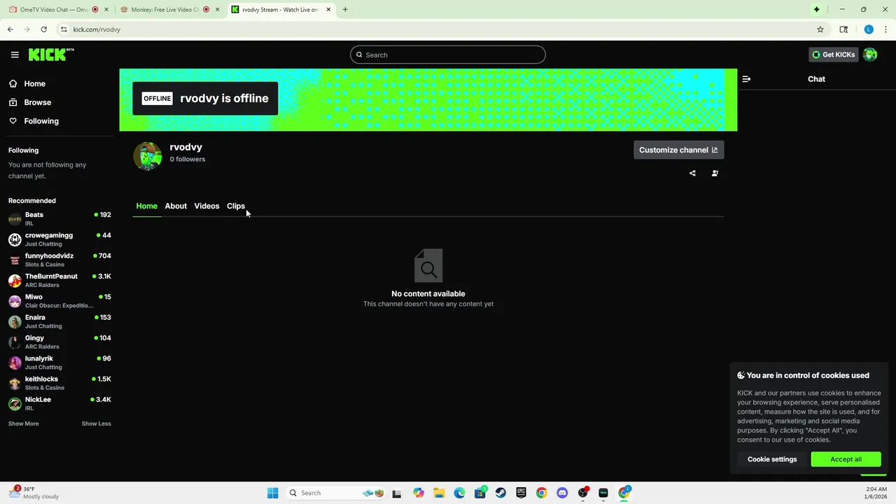Open recommended channel keithlocks
The width and height of the screenshot is (896, 504).
[59, 383]
